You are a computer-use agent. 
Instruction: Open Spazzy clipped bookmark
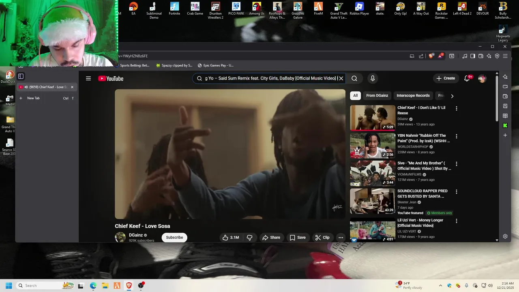(x=174, y=65)
